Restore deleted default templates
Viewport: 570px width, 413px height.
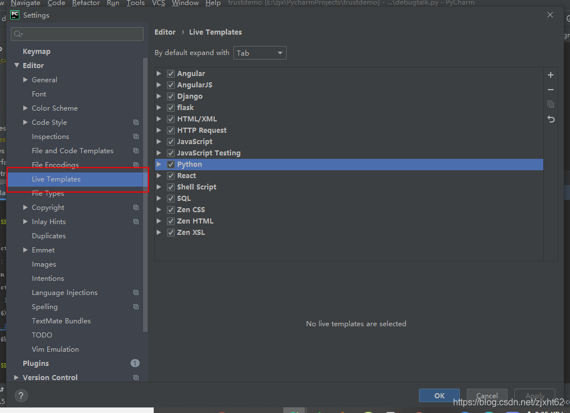coord(550,119)
